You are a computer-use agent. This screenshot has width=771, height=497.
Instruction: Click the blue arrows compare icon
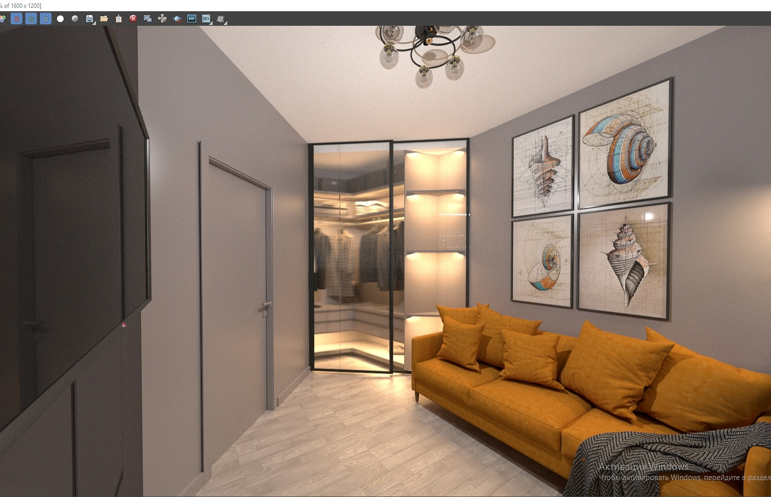pos(192,19)
